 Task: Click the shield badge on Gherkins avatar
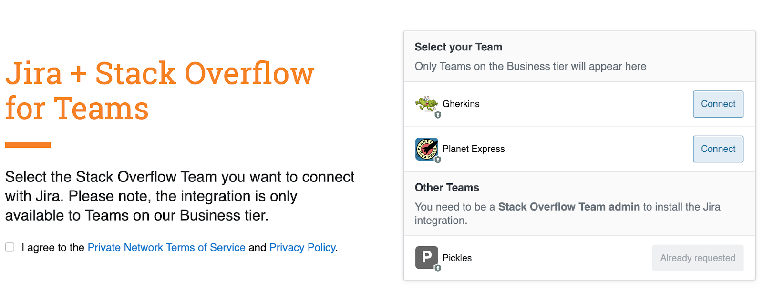click(x=438, y=115)
